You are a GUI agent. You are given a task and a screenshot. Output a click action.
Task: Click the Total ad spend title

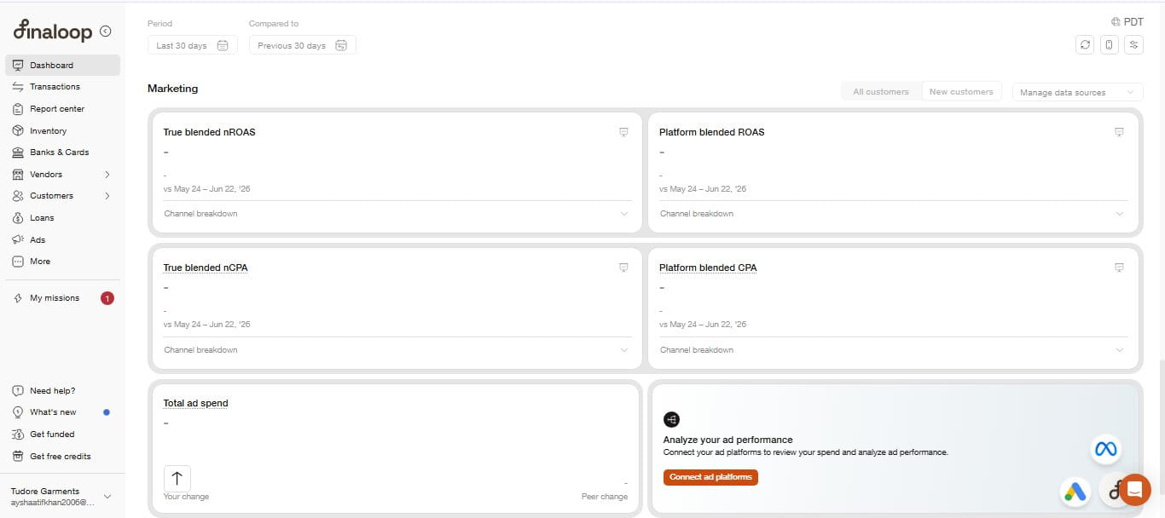(x=195, y=403)
